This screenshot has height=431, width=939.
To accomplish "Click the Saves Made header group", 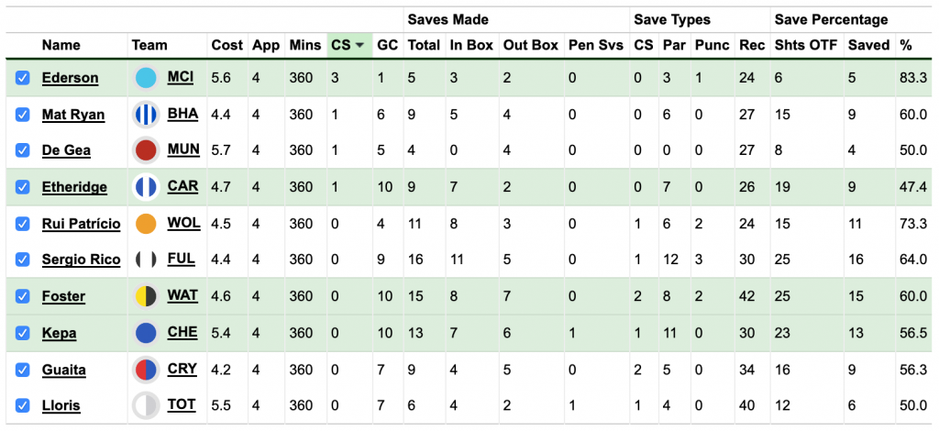I will coord(447,19).
